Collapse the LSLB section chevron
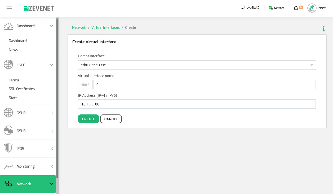This screenshot has height=194, width=333. pyautogui.click(x=51, y=65)
